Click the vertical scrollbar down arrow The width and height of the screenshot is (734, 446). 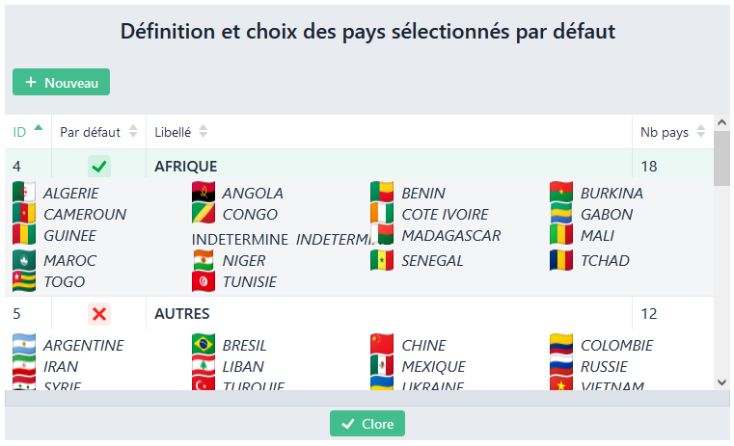coord(721,382)
